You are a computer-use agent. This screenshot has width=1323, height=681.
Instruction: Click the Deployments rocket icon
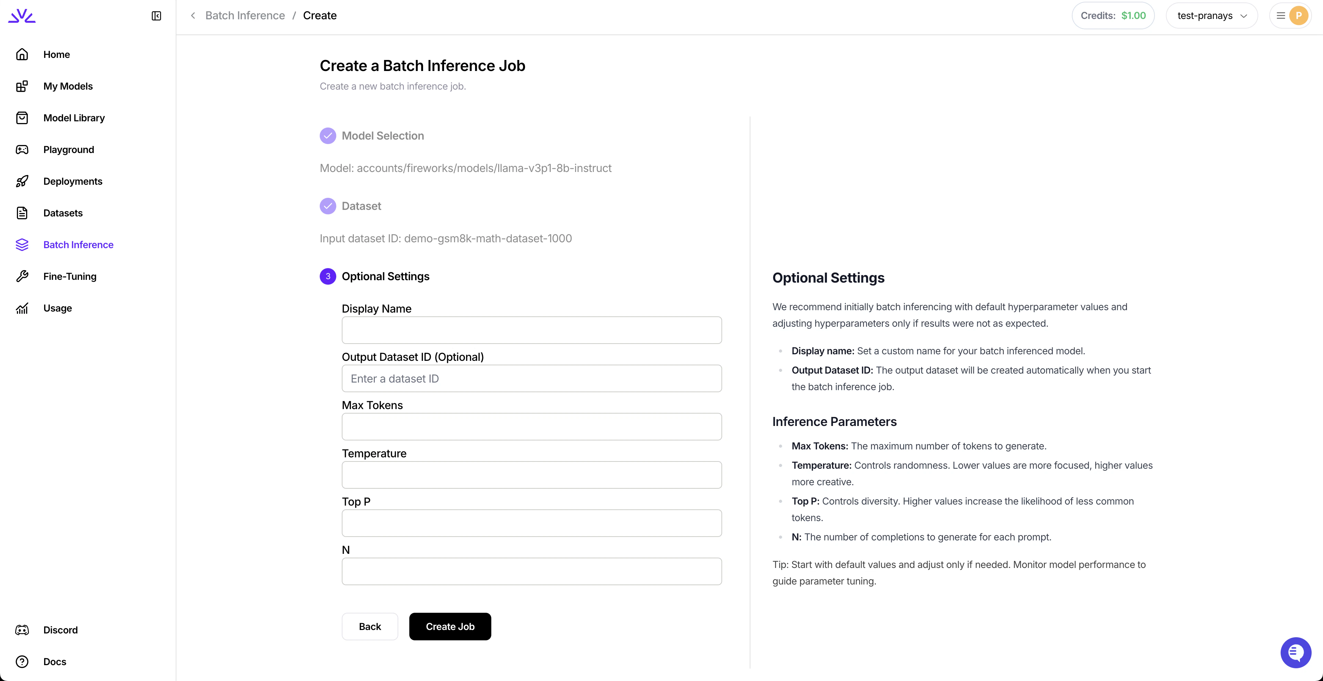pos(23,181)
